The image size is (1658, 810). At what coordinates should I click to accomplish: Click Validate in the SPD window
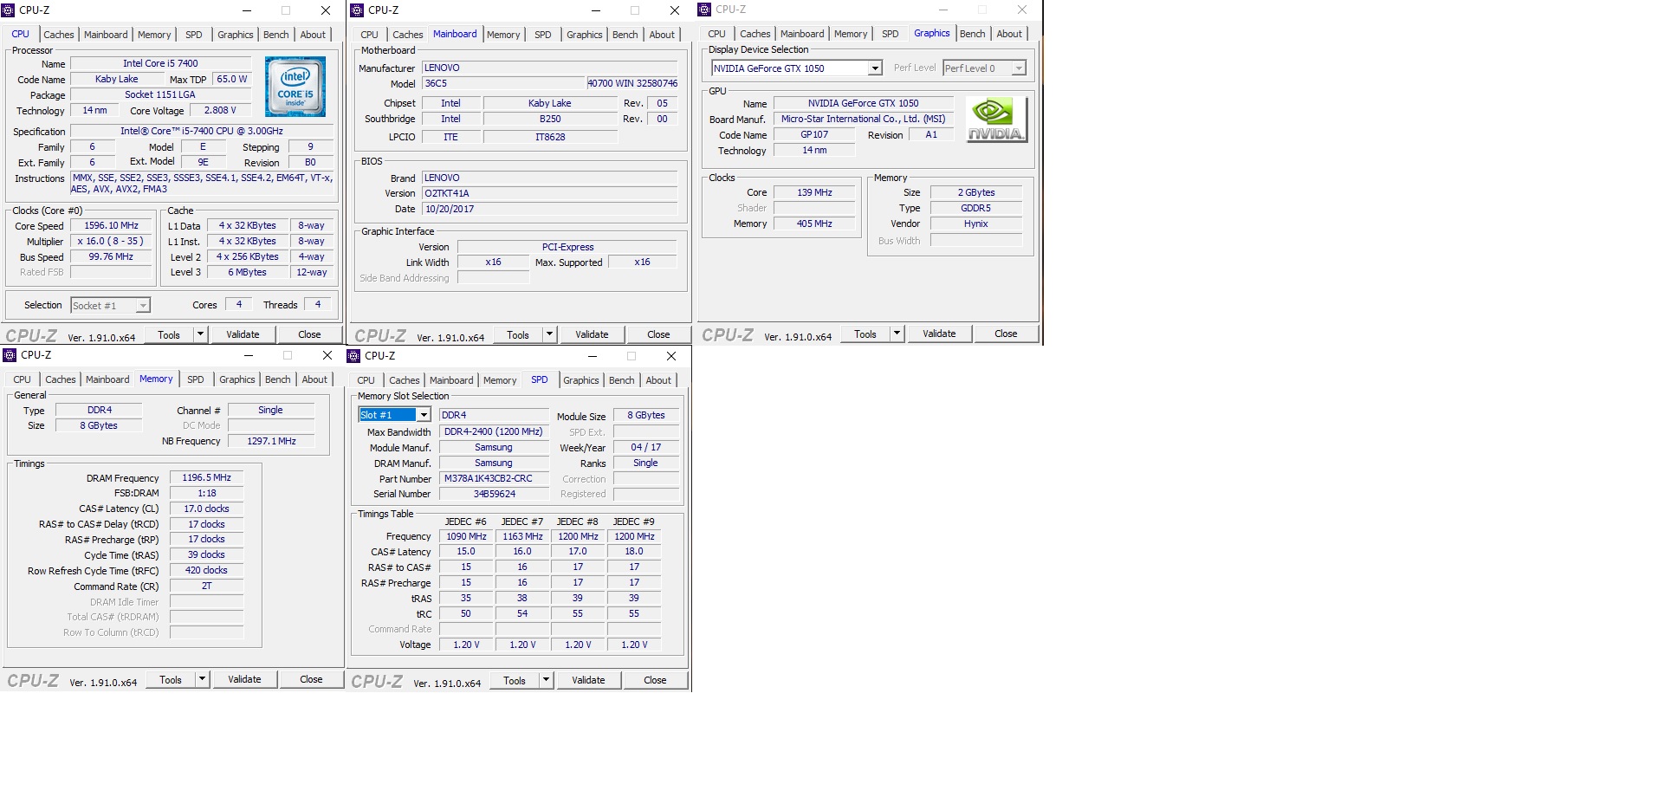588,680
